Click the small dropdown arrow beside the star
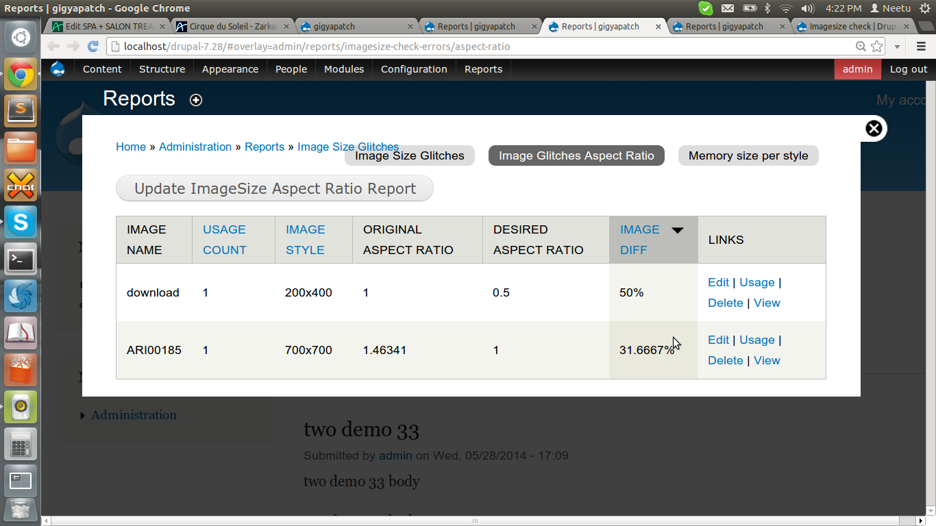 [897, 47]
